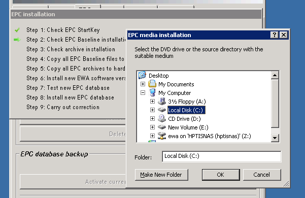Collapse the My Computer tree node
Screen dimensions: 305x198
click(143, 93)
